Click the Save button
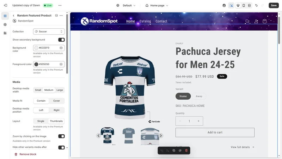282x159 pixels. point(274,5)
